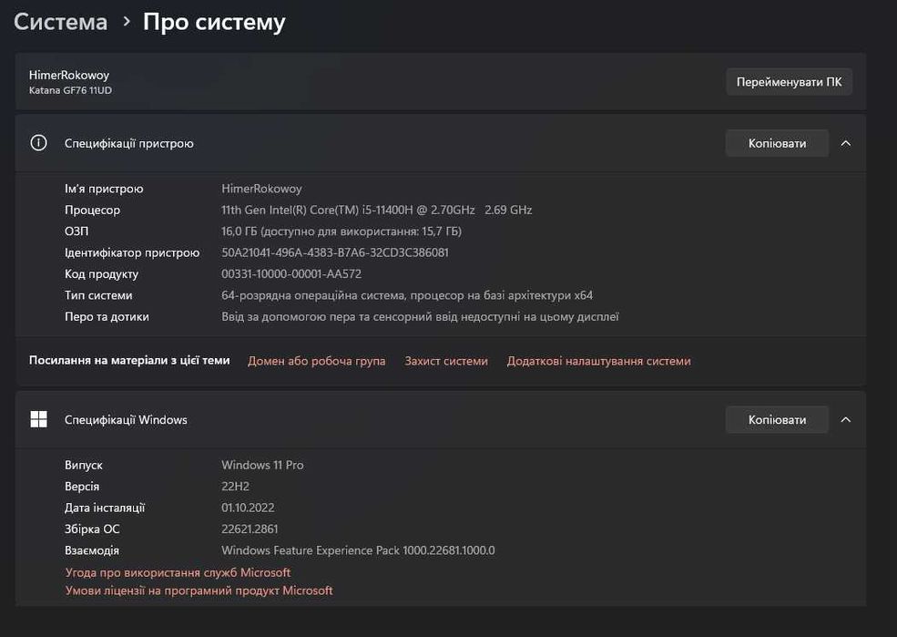Viewport: 897px width, 637px height.
Task: Open Захист системи link
Action: point(446,361)
